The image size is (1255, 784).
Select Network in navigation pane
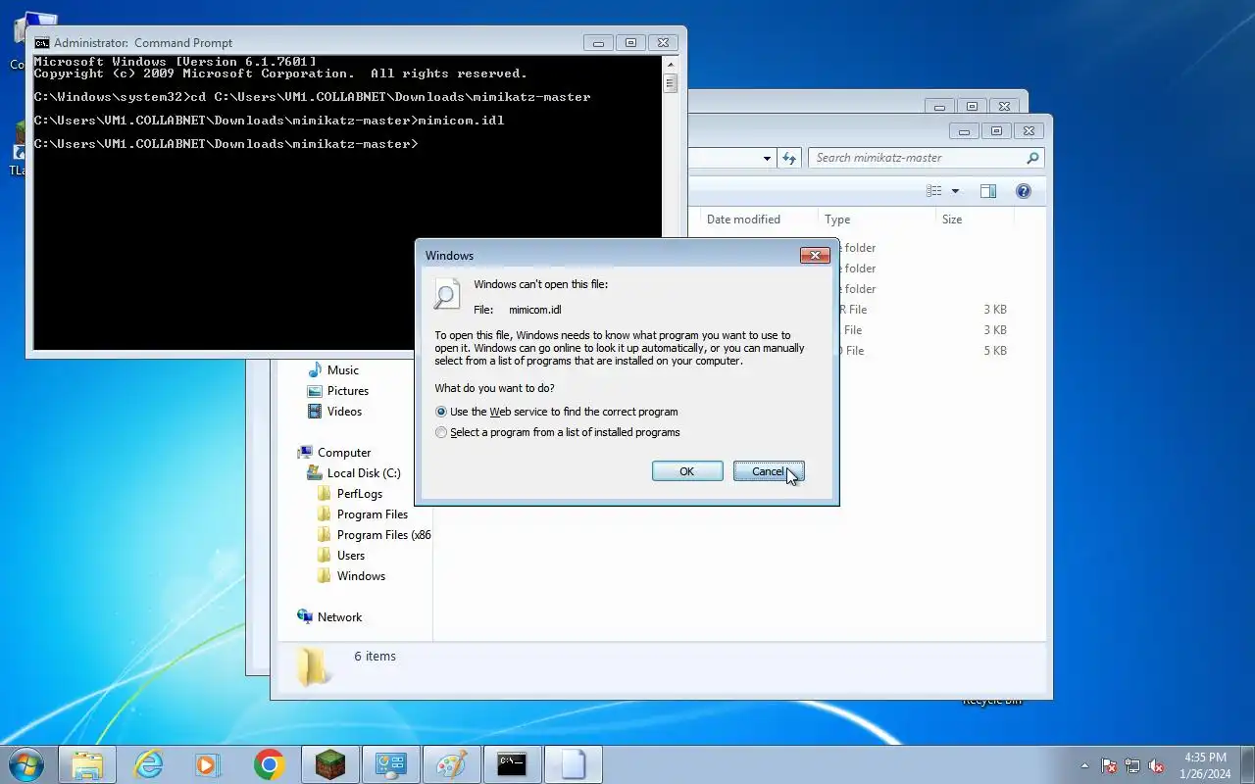point(339,617)
